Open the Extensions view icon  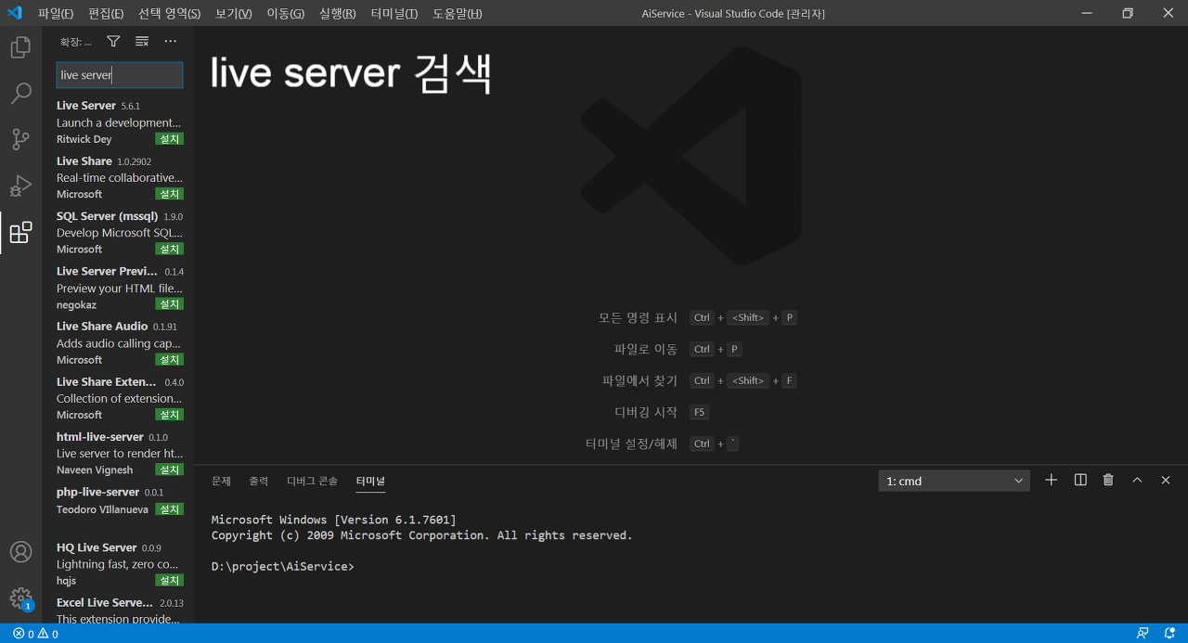[20, 232]
